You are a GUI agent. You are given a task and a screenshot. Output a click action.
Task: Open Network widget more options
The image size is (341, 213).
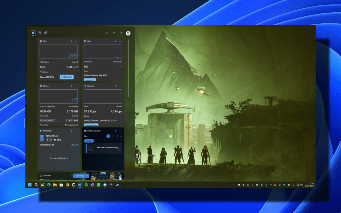point(121,86)
